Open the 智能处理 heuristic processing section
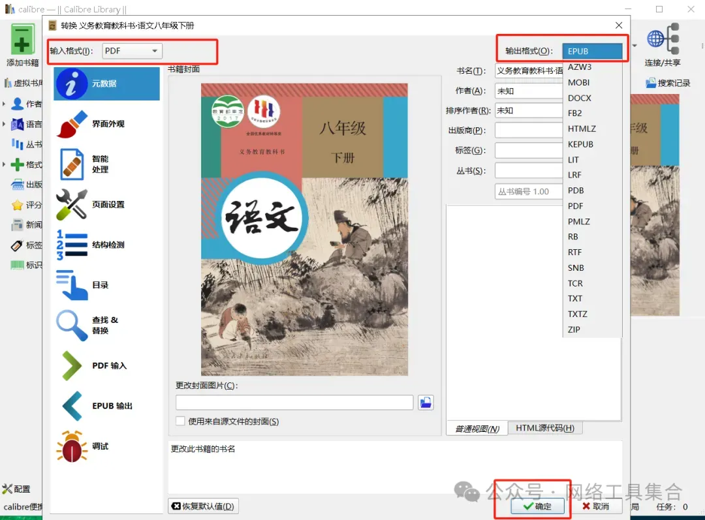Viewport: 705px width, 520px height. pos(106,164)
